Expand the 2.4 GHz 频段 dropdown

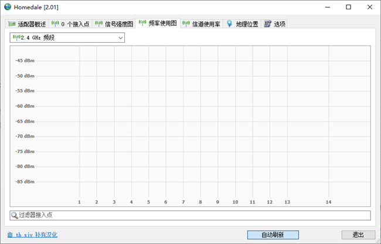(x=67, y=38)
